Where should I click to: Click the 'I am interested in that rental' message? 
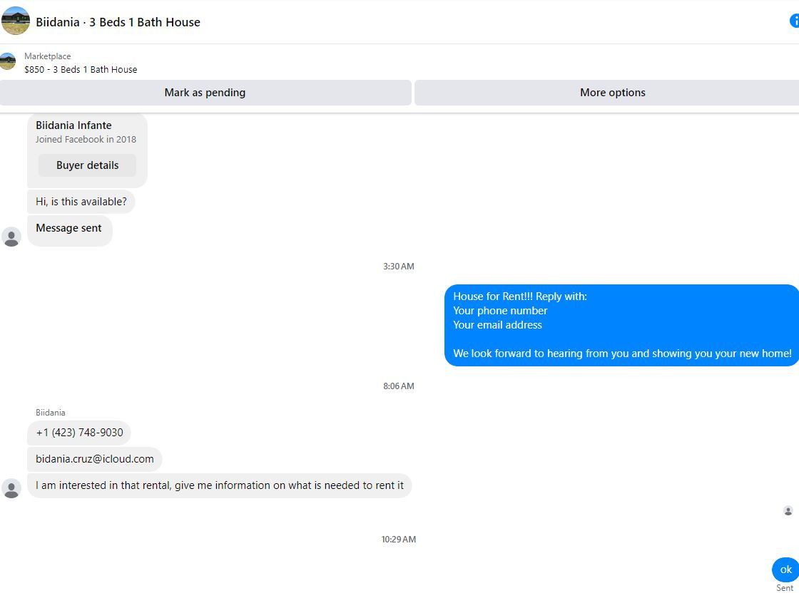coord(220,485)
